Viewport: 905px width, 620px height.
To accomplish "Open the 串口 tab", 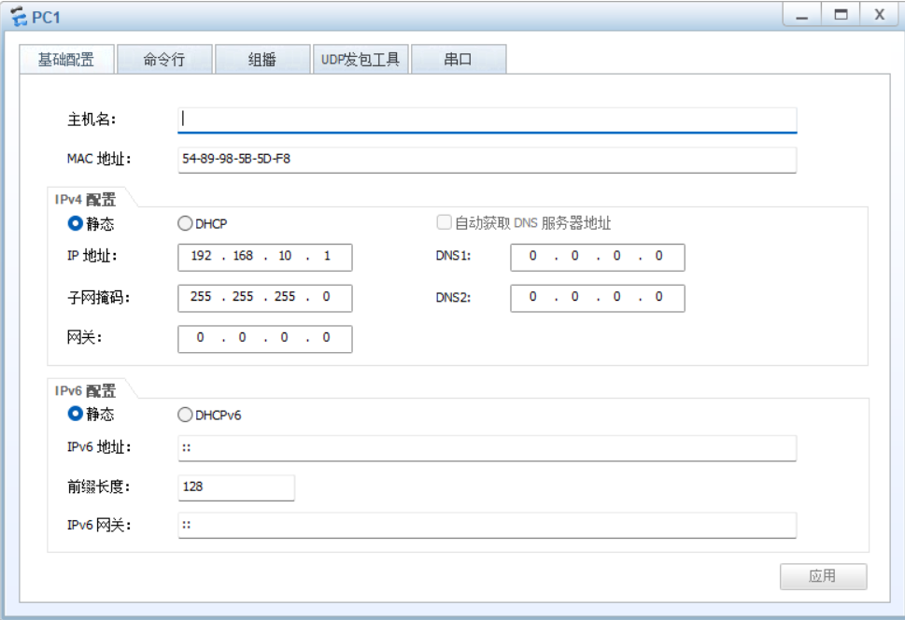I will [459, 60].
